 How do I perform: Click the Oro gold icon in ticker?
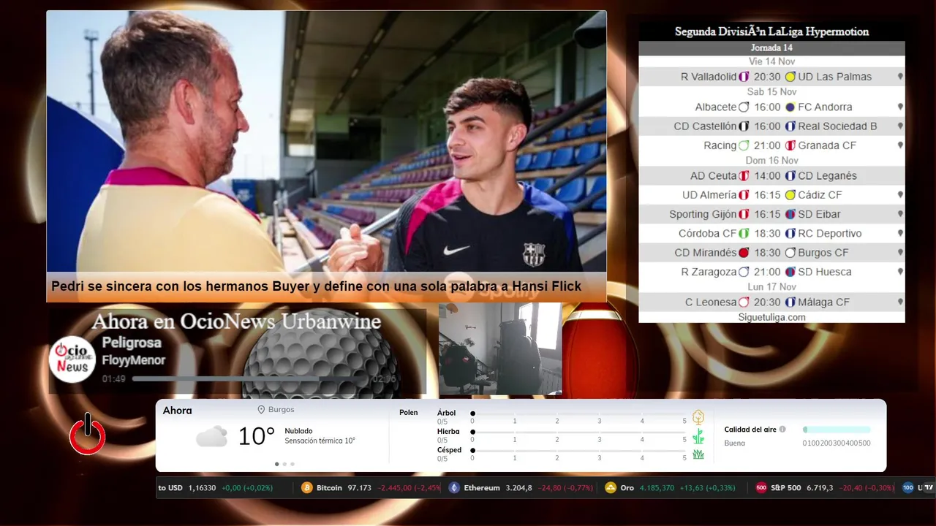(611, 487)
